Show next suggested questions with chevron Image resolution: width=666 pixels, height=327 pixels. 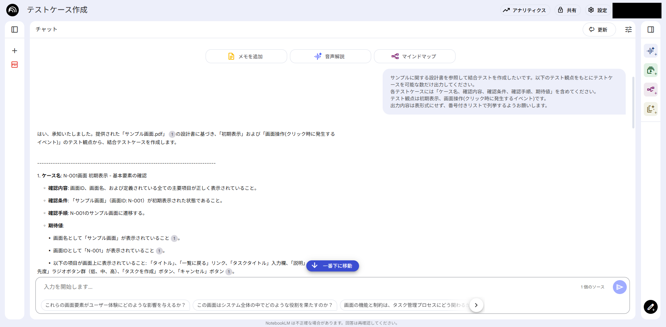476,305
